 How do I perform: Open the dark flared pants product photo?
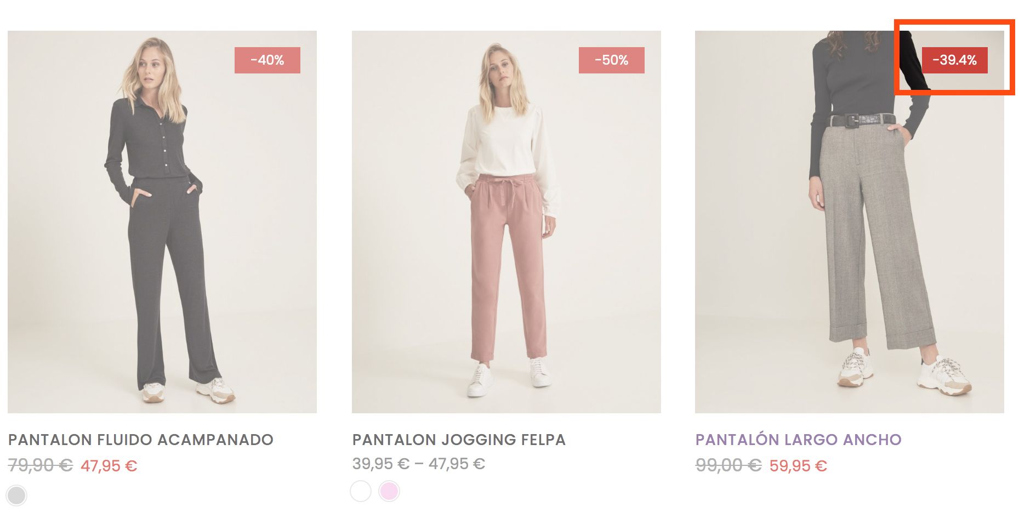(x=162, y=222)
